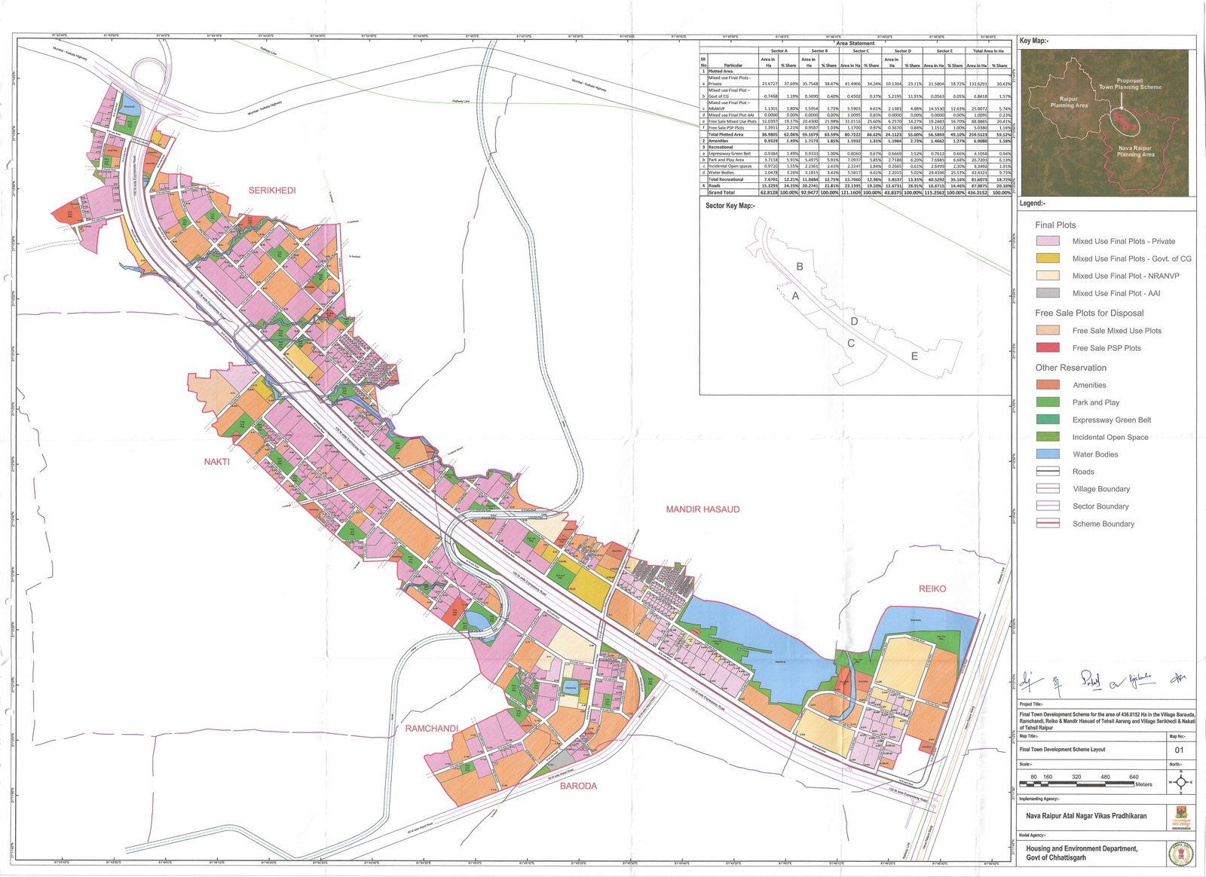Screen dimensions: 1206x877
Task: Select the Water Bodies blue legend swatch
Action: tap(1048, 454)
